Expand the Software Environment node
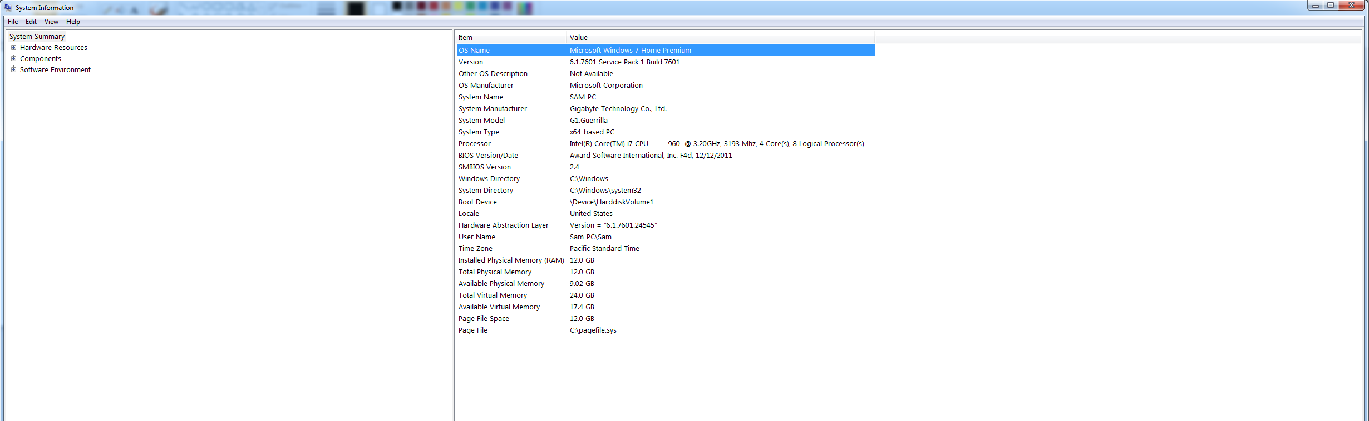The height and width of the screenshot is (421, 1369). click(x=14, y=70)
